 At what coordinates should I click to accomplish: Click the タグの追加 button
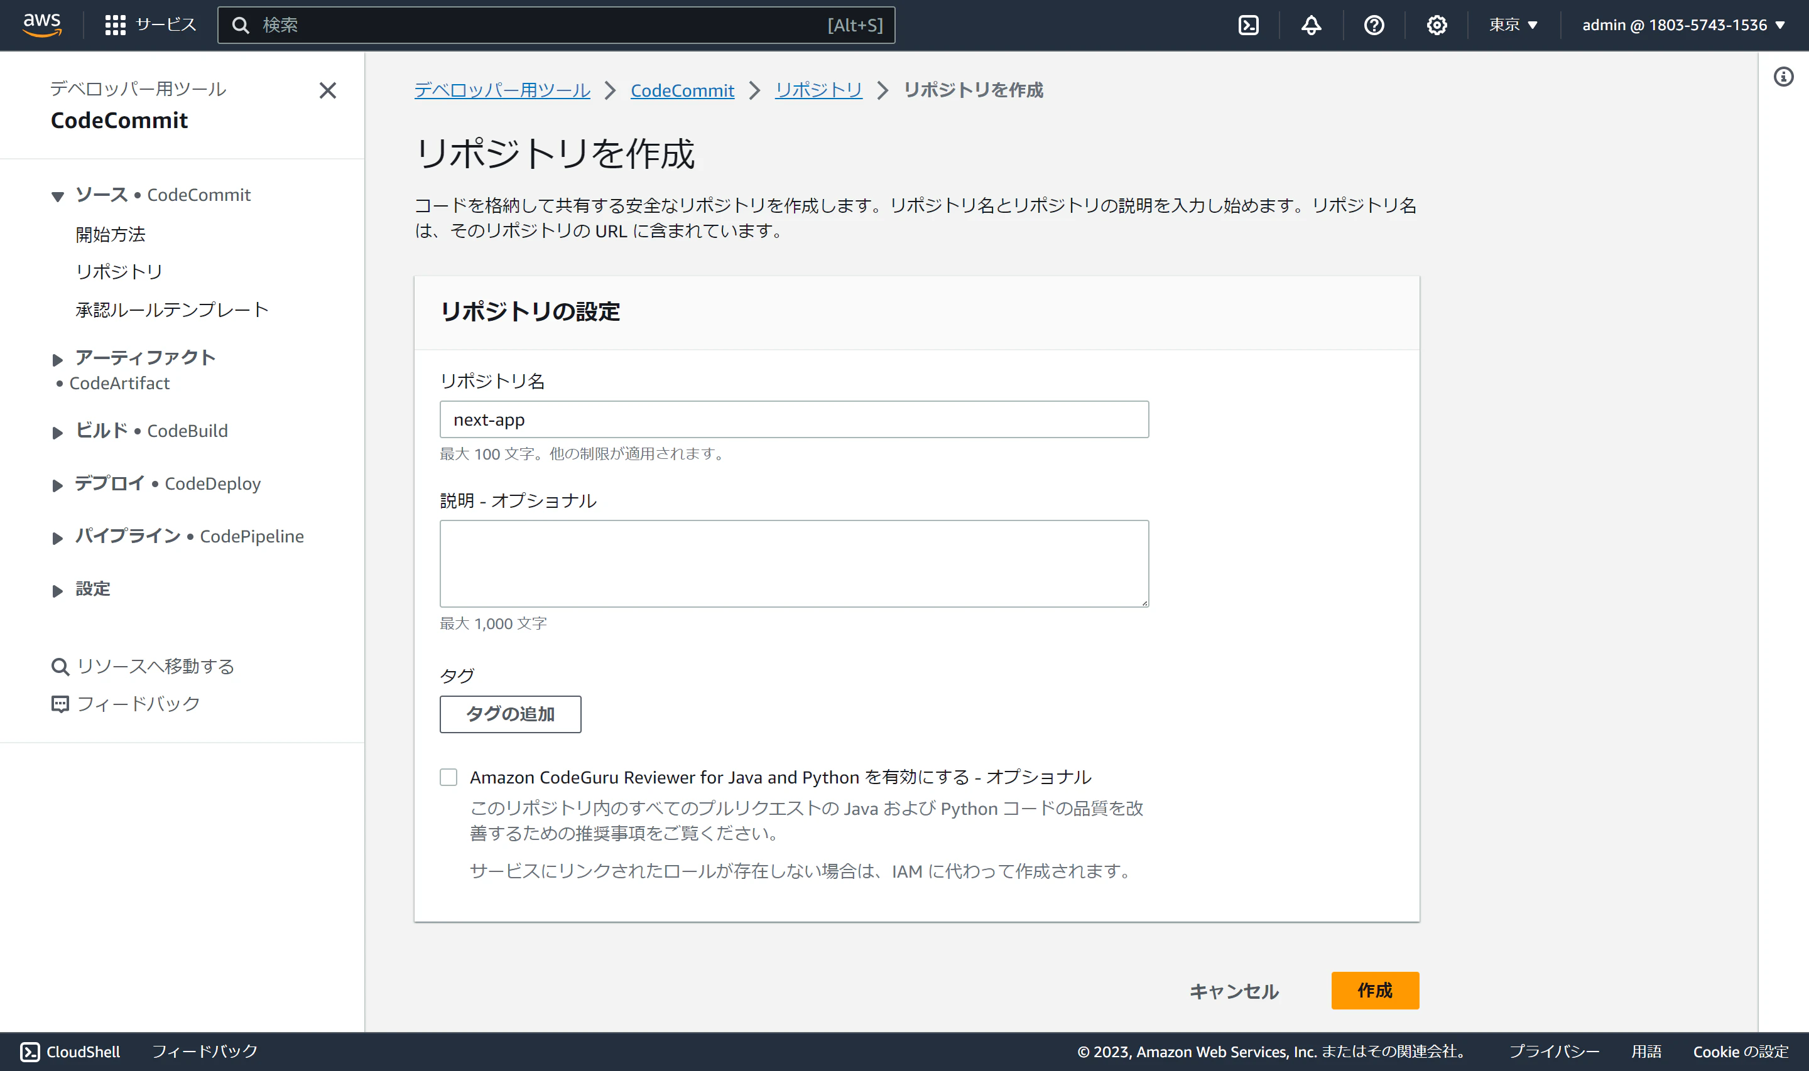(x=511, y=714)
